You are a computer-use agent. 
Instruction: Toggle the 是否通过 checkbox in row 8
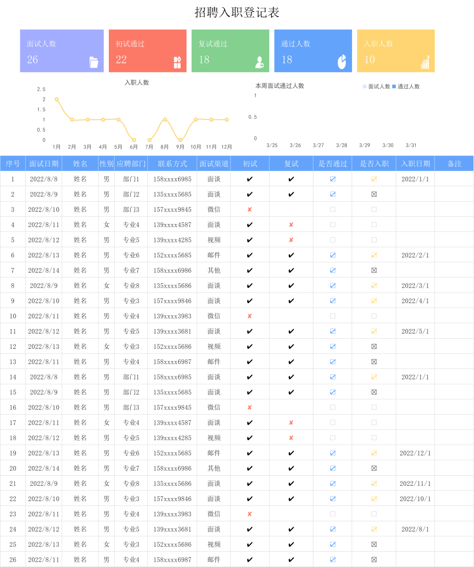tap(333, 285)
